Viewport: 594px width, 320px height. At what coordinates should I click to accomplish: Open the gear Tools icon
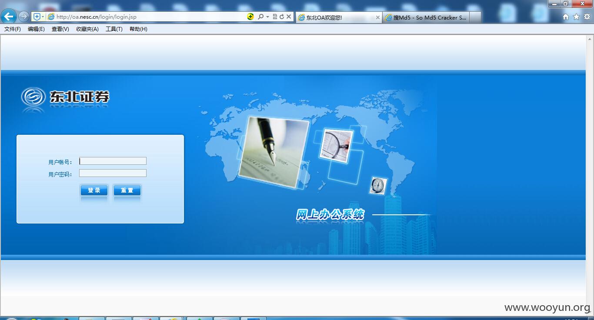tap(587, 17)
